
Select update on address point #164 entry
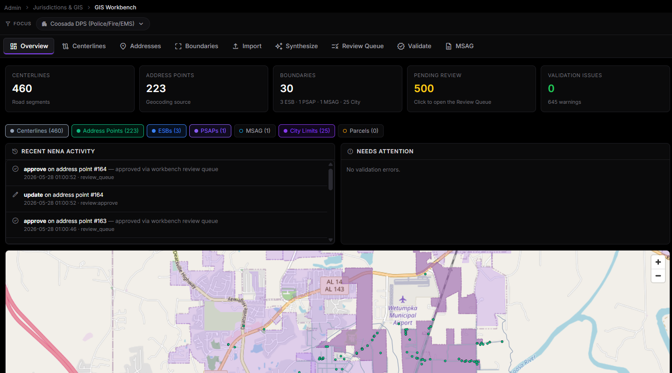coord(167,199)
